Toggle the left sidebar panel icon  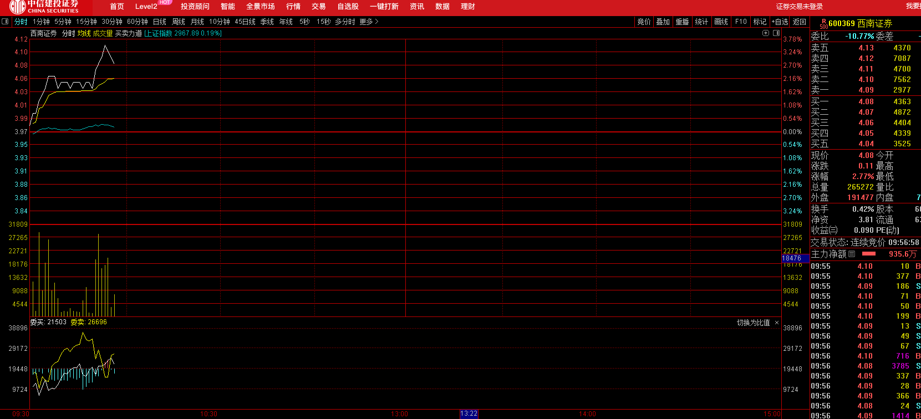click(5, 22)
